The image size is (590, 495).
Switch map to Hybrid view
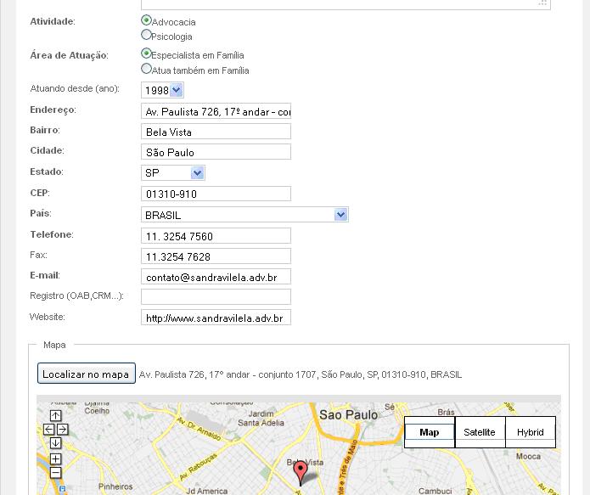pos(530,432)
